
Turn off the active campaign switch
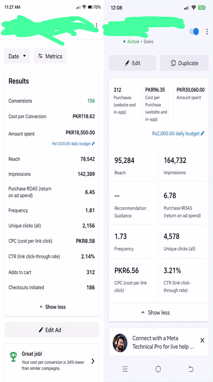[194, 31]
